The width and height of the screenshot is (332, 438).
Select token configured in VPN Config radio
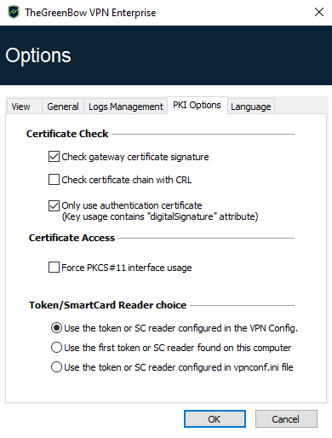pos(56,328)
